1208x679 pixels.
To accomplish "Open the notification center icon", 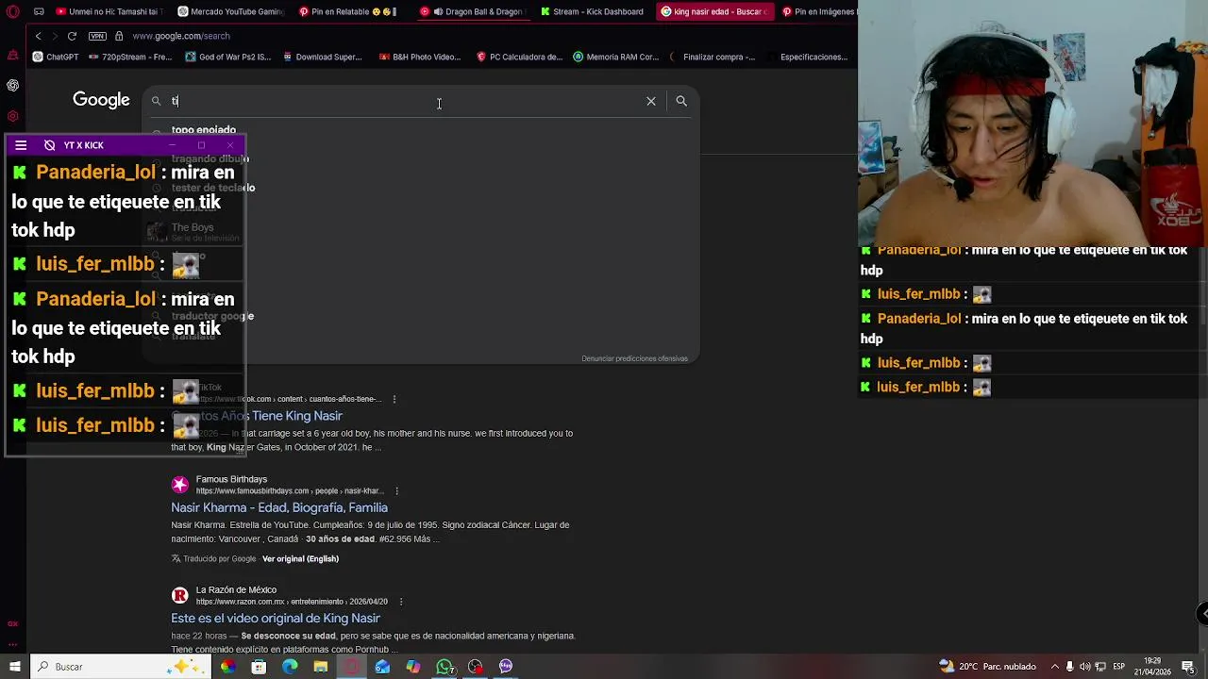I will click(1188, 667).
